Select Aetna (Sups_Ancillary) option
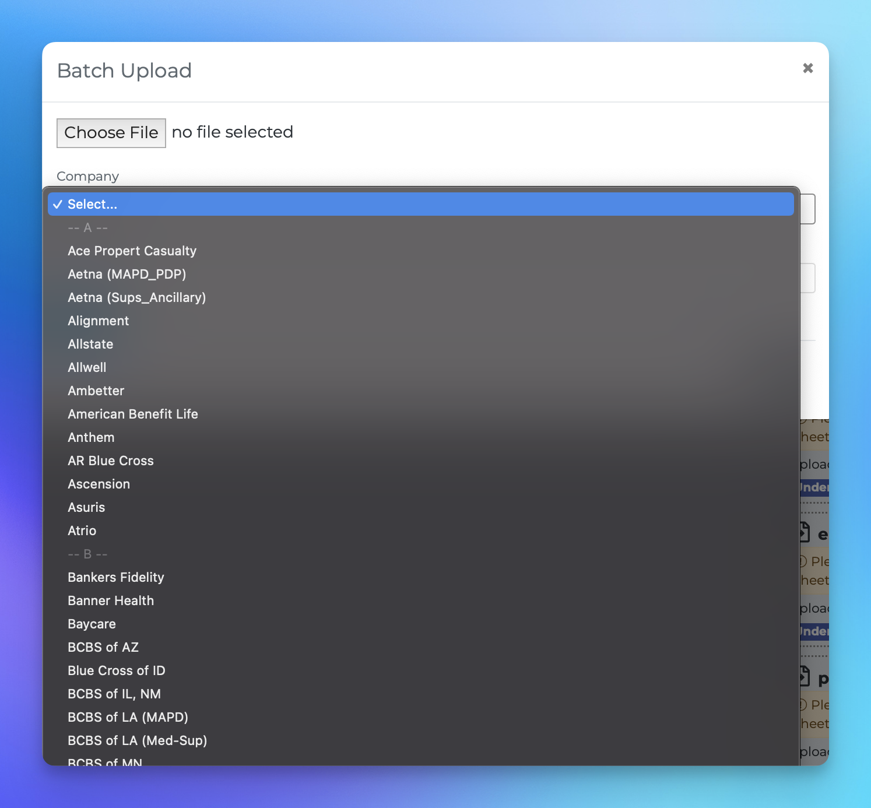This screenshot has width=871, height=808. click(x=421, y=297)
